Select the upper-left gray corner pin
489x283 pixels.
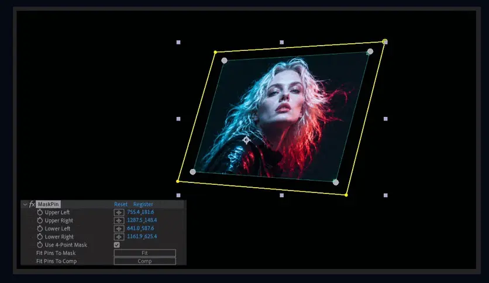pos(224,60)
